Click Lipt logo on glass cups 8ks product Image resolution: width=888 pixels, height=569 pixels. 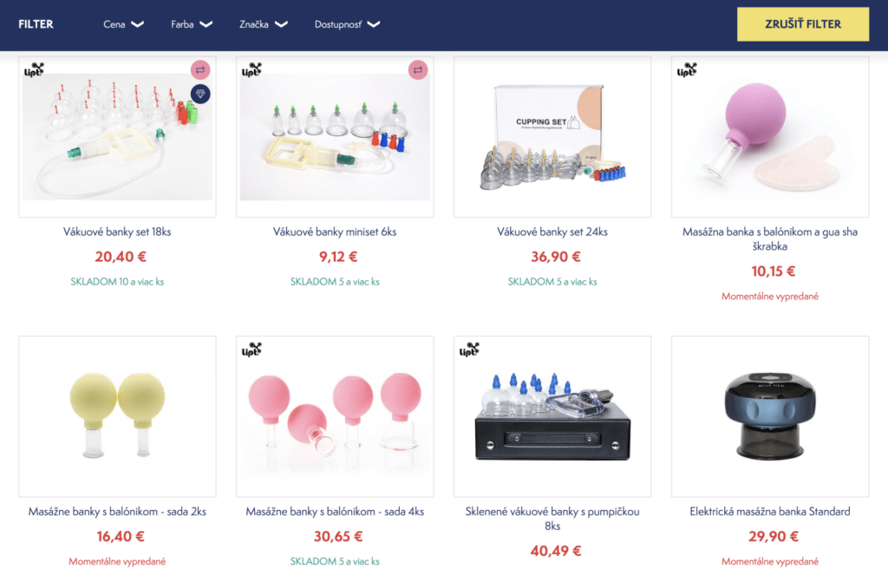point(469,349)
